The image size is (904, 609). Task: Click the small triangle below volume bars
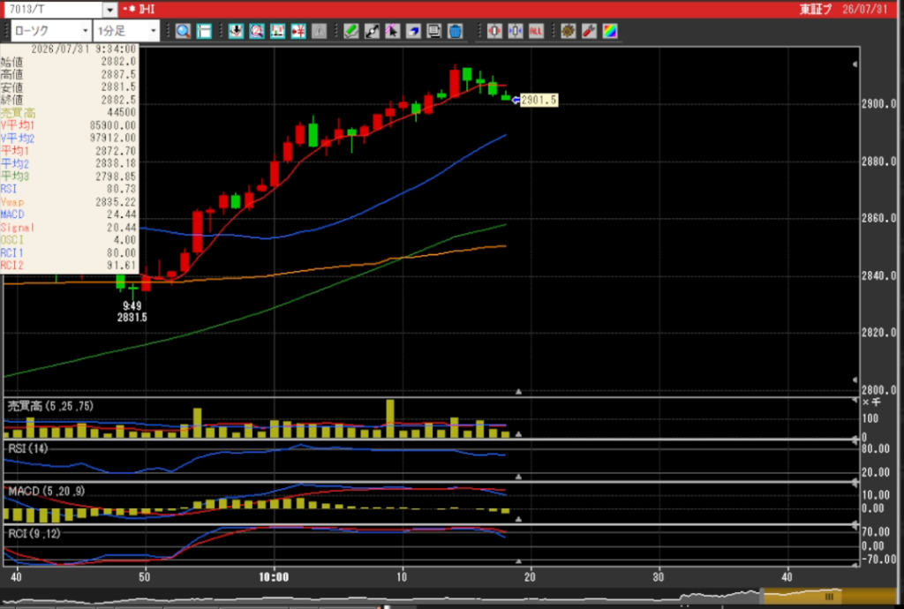click(518, 434)
